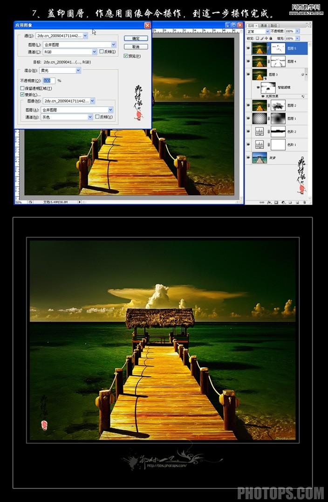Viewport: 328px width, 502px height.
Task: Select 图层 2 layer mask thumbnail
Action: pos(278,105)
